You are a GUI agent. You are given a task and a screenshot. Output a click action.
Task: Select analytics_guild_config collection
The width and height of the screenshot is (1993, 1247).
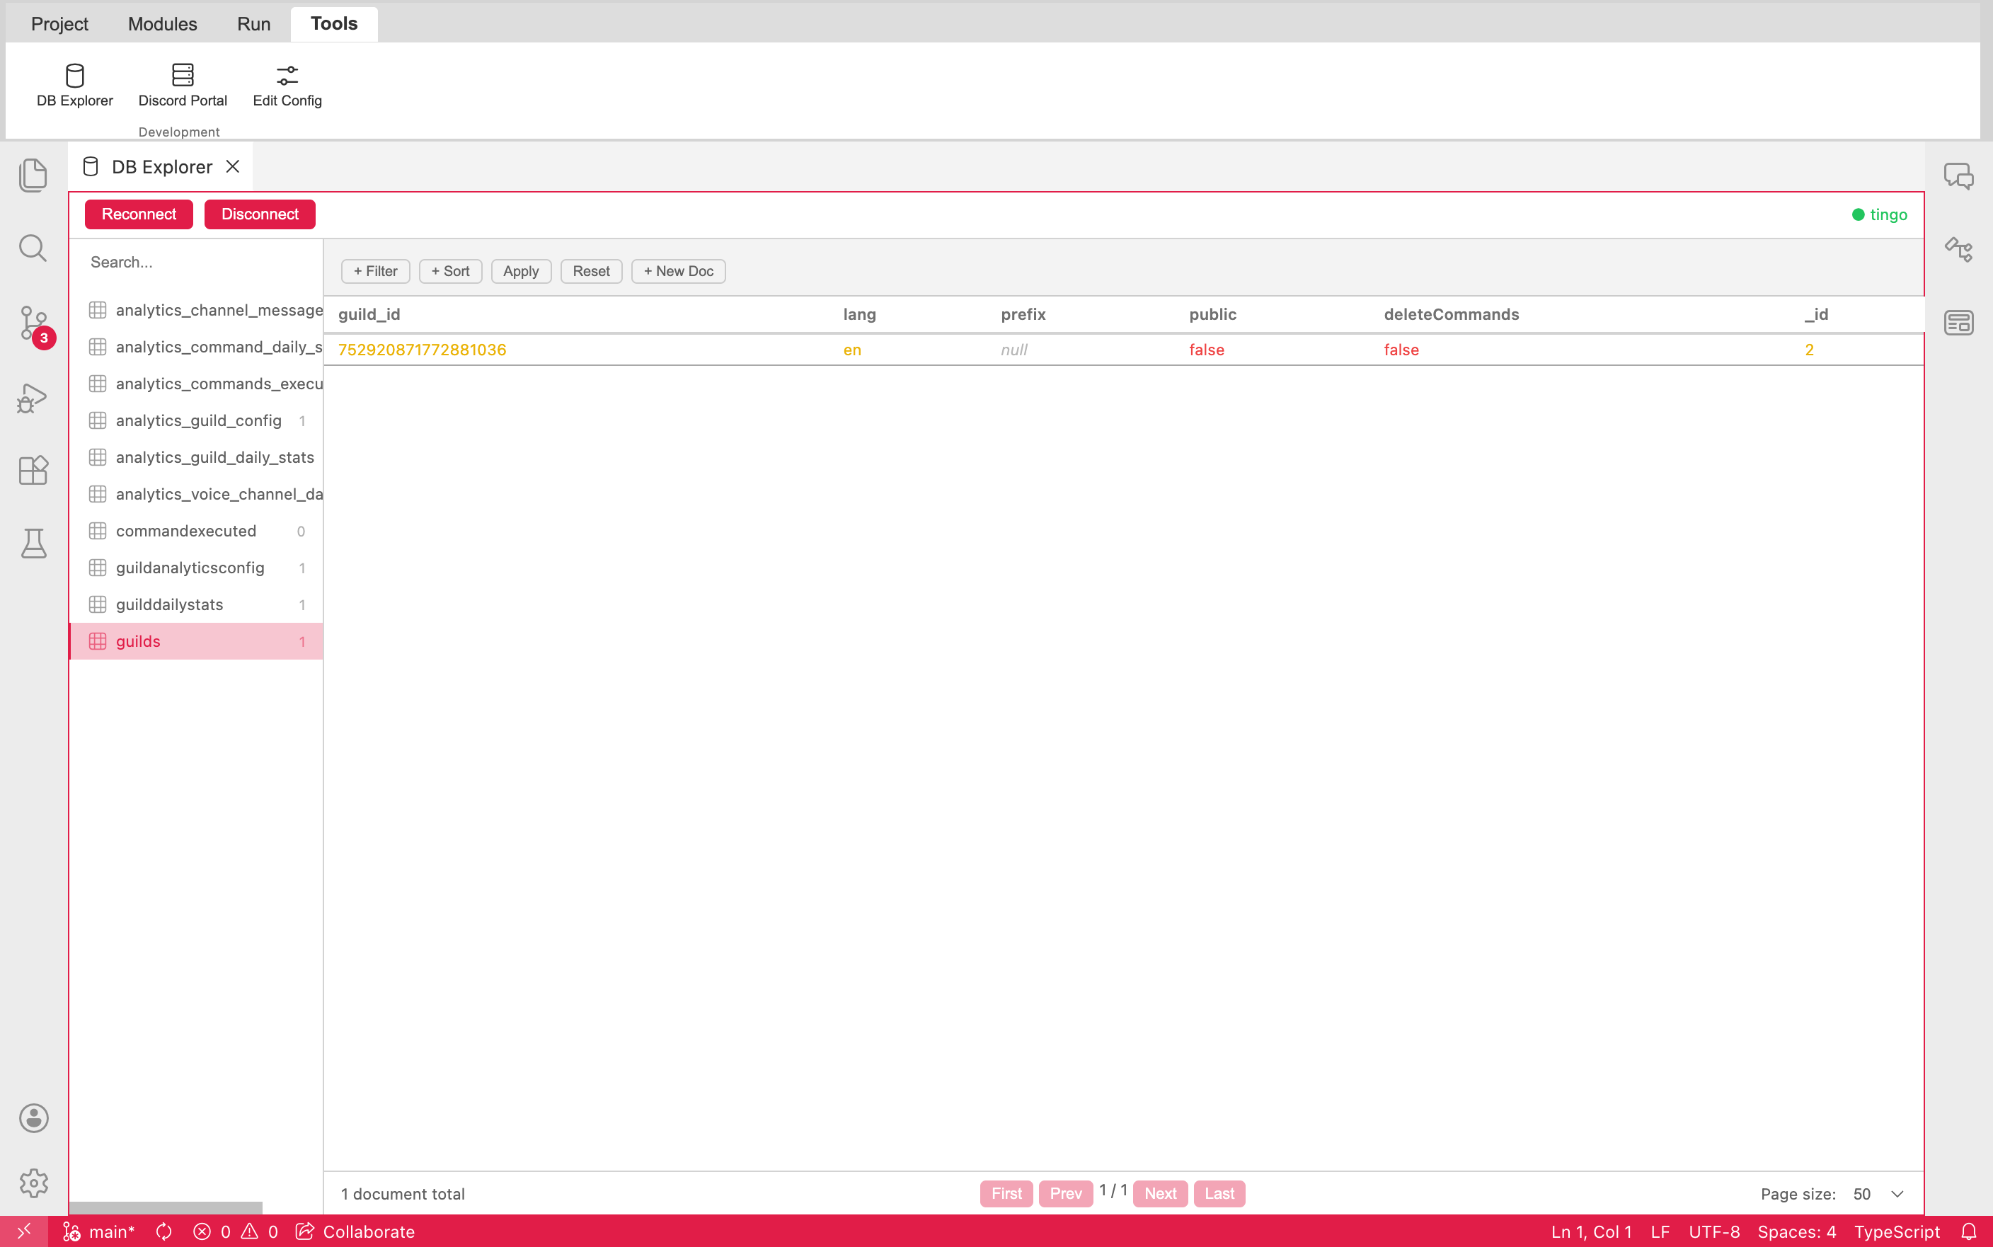[x=196, y=420]
